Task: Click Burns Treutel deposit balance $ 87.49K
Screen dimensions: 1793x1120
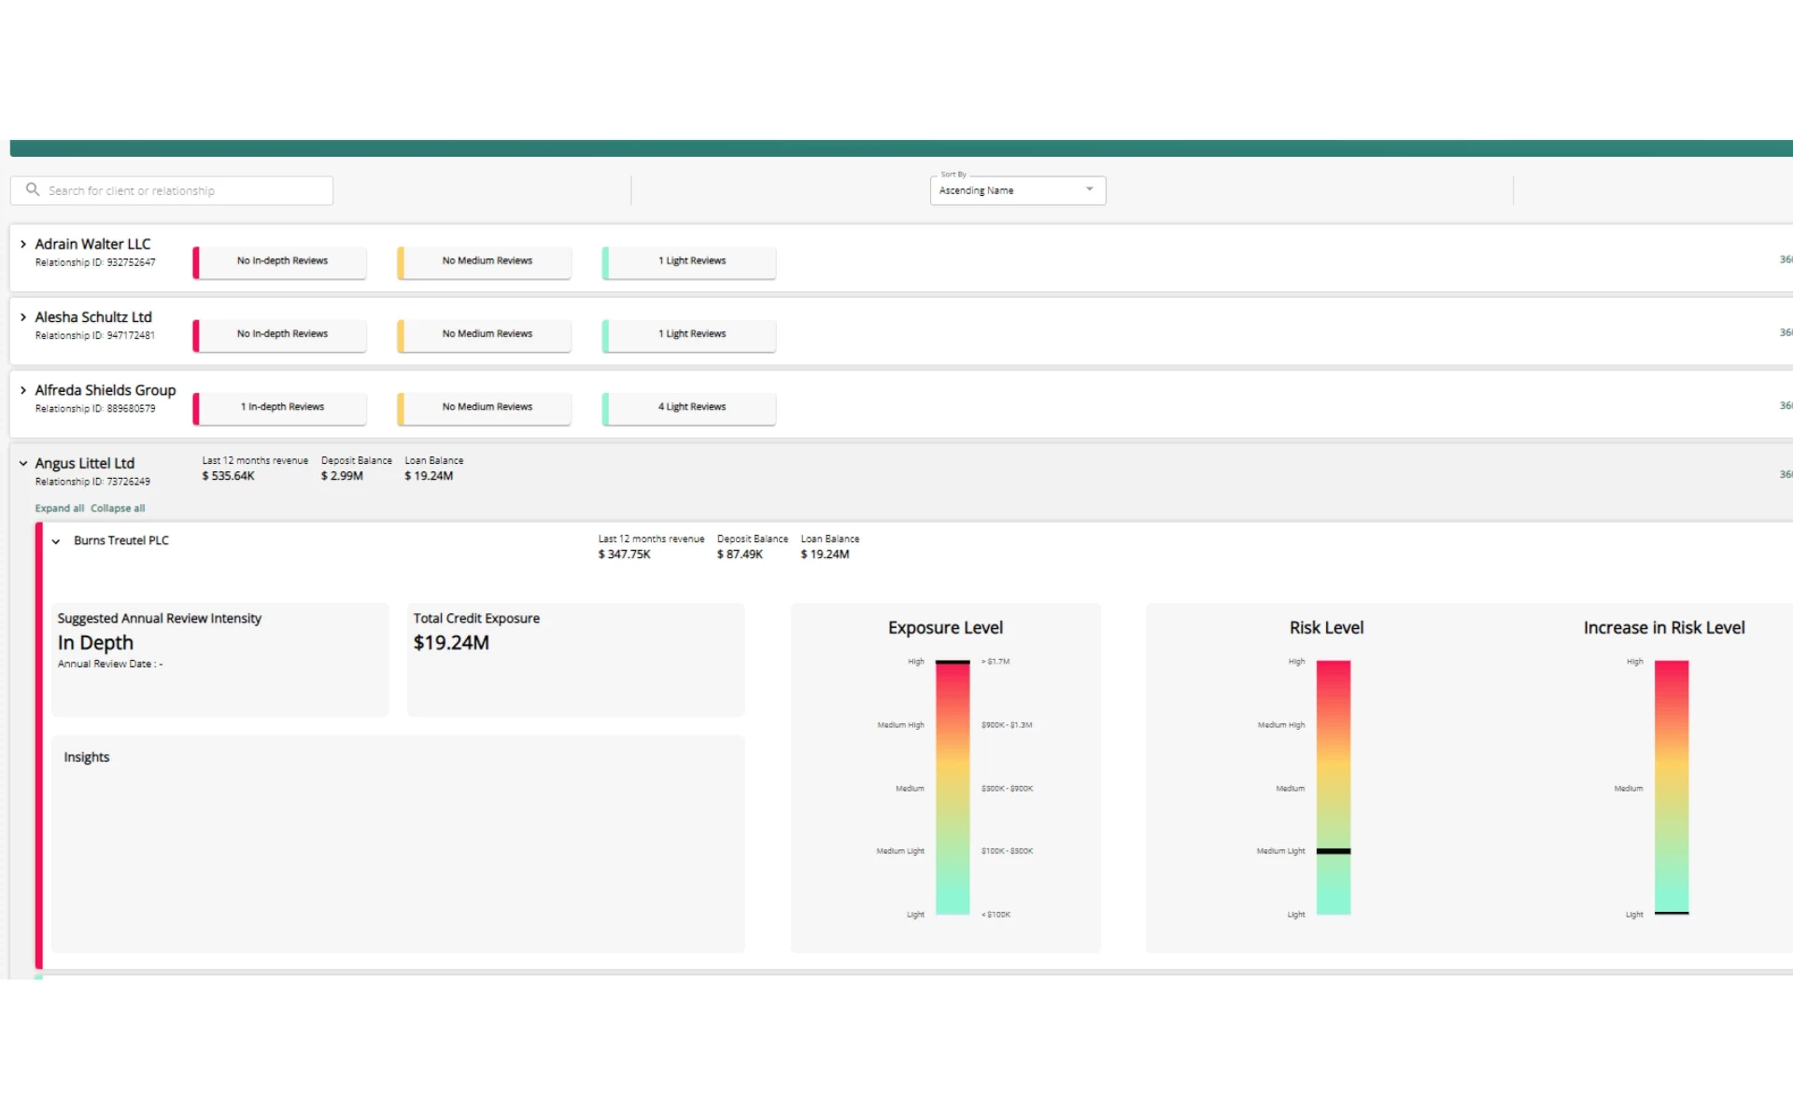Action: point(740,554)
